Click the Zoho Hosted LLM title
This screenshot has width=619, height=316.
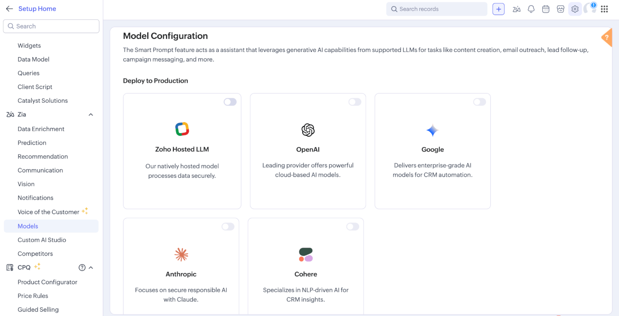coord(182,149)
